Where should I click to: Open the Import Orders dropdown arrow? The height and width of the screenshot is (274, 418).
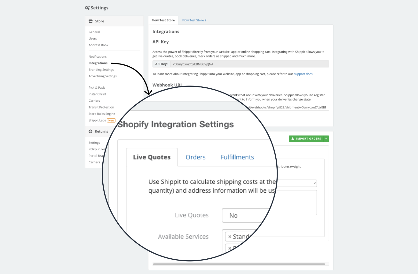pyautogui.click(x=326, y=139)
